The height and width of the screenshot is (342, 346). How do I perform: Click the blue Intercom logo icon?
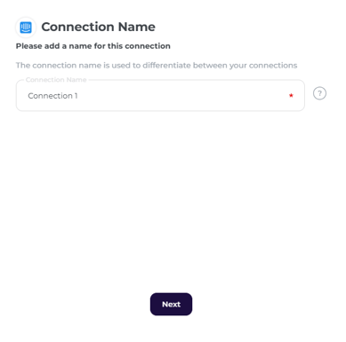pos(26,28)
